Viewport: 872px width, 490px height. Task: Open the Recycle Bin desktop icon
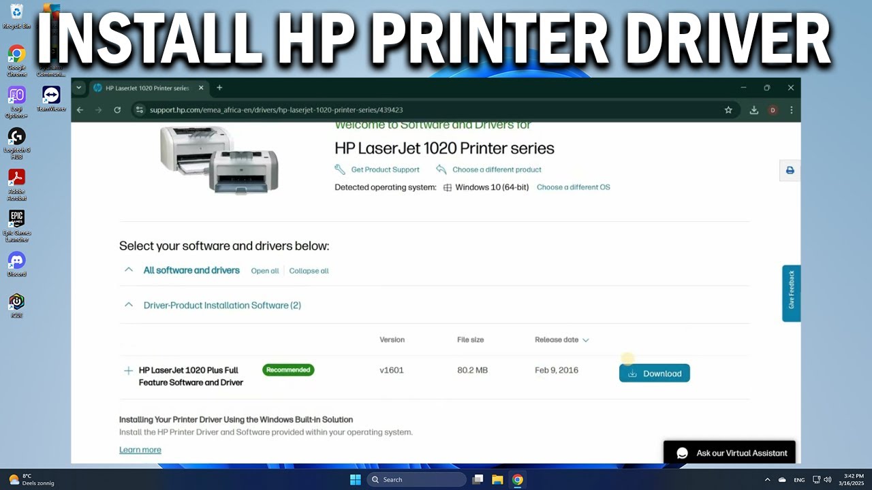pos(16,16)
